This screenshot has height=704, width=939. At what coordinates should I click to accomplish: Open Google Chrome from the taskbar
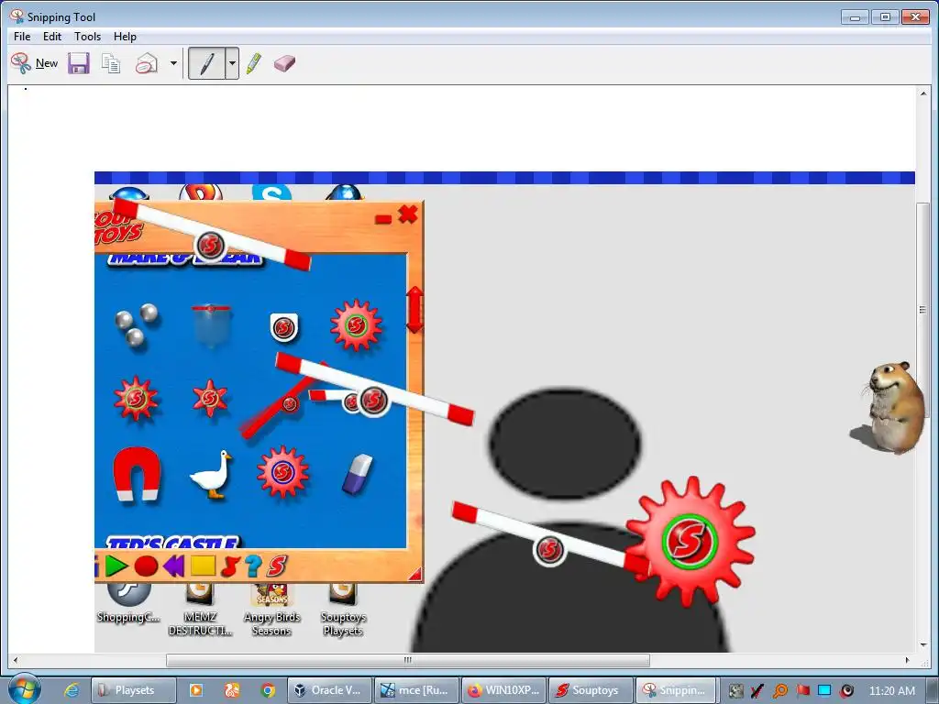pos(268,690)
